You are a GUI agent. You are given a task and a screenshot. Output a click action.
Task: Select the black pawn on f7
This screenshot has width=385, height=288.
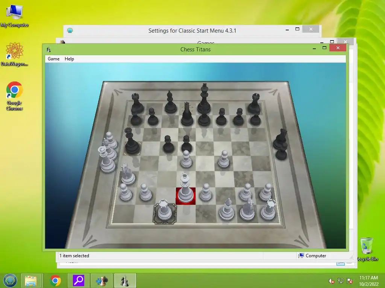pos(221,117)
